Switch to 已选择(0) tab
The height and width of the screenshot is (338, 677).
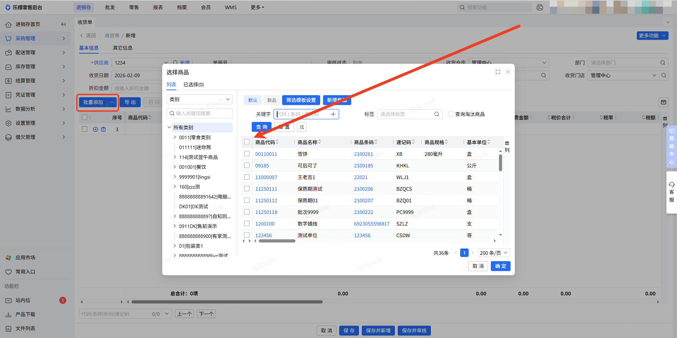[194, 85]
